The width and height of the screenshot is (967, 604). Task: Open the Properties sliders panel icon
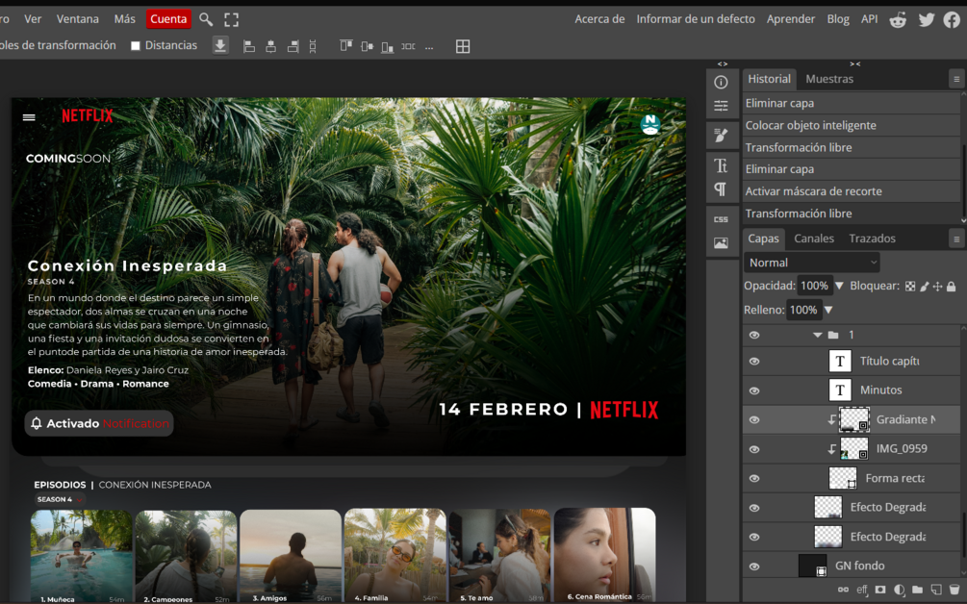721,106
